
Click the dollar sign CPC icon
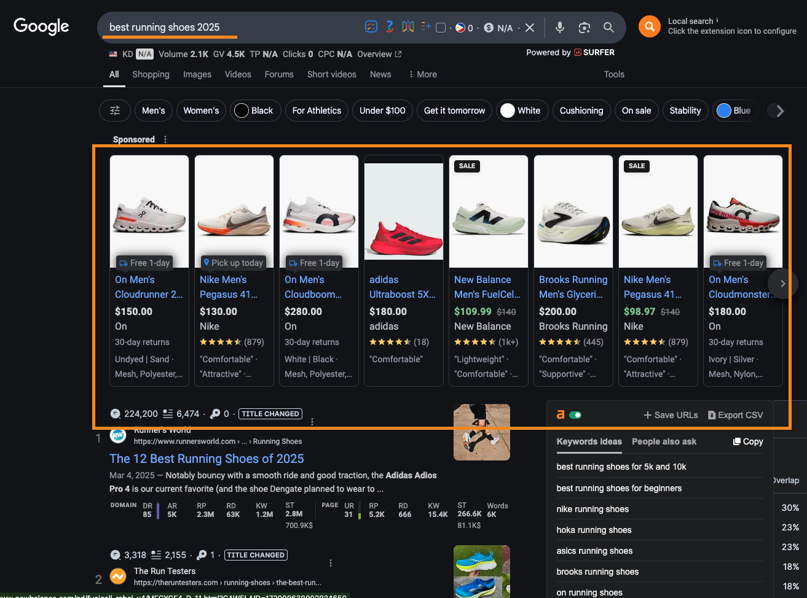click(x=489, y=28)
